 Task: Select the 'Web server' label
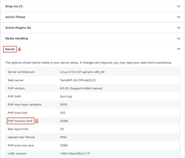click(x=16, y=80)
